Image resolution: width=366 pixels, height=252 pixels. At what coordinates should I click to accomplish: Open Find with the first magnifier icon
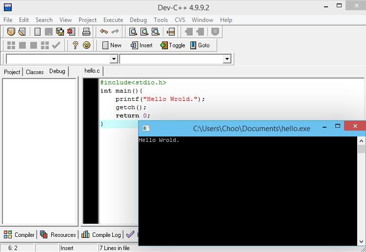(133, 32)
